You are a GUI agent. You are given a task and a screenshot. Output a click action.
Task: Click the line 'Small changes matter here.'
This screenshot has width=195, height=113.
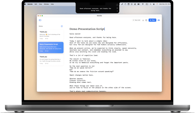click(81, 75)
